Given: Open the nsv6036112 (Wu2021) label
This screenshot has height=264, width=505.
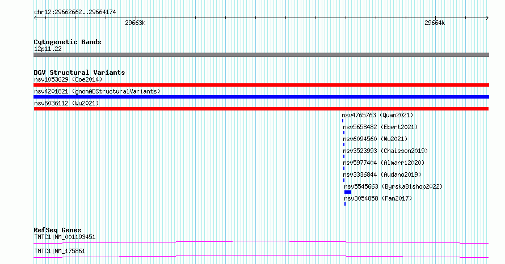Looking at the screenshot, I should click(x=66, y=103).
